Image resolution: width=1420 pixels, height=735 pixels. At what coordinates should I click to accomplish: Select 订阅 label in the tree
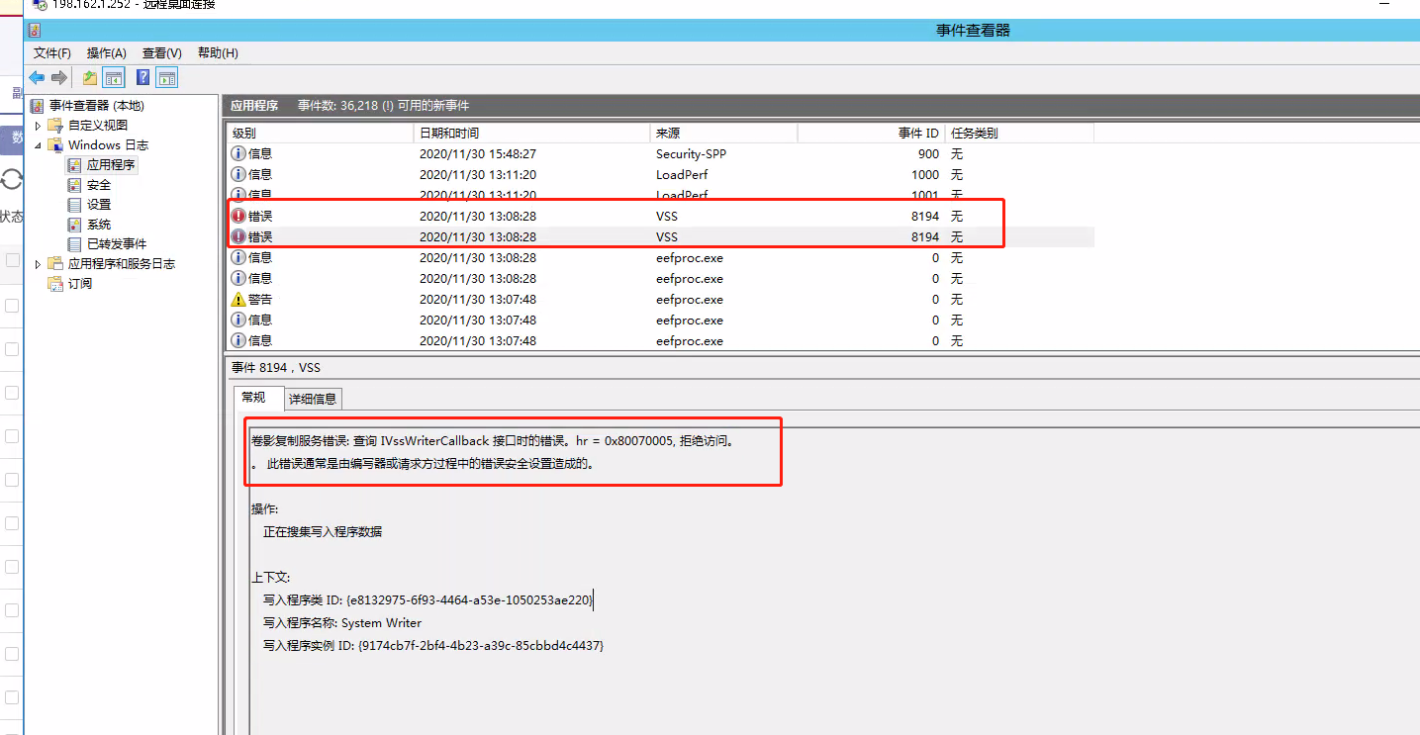80,284
